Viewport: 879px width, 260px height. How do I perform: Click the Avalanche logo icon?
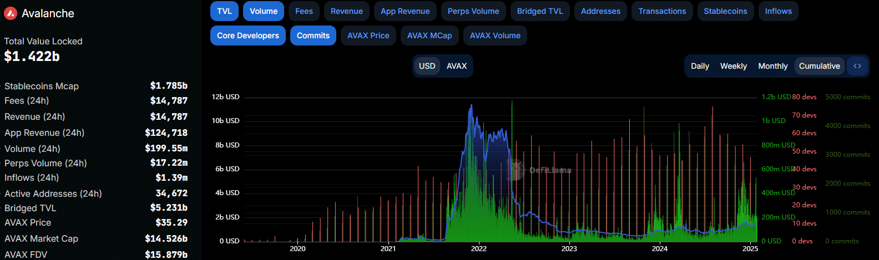point(11,13)
